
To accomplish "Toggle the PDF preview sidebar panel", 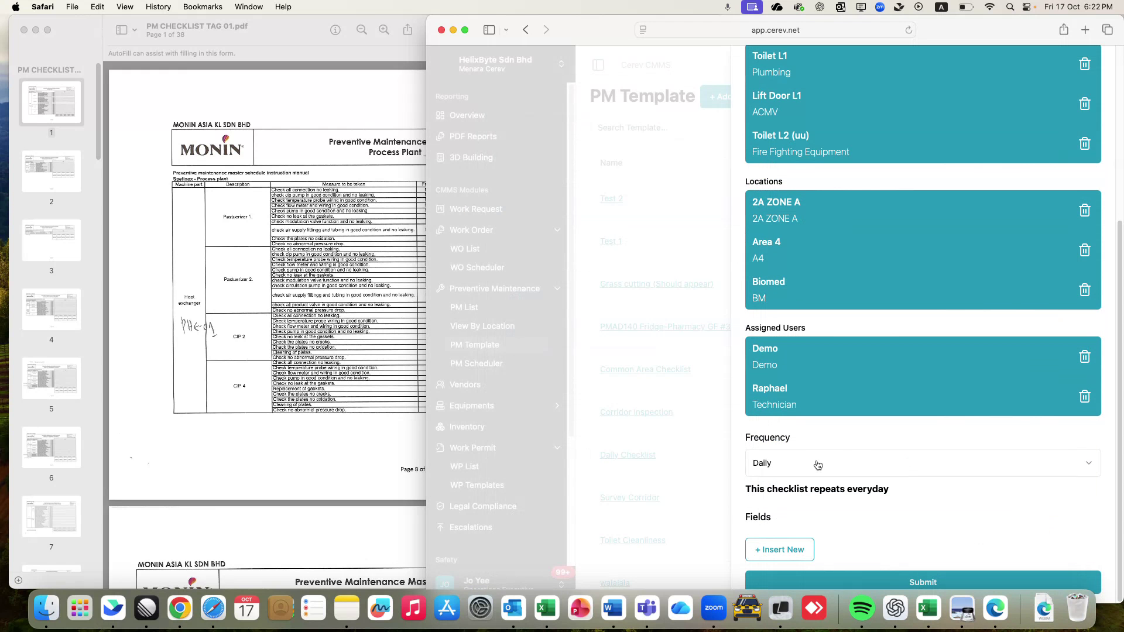I will click(x=121, y=29).
